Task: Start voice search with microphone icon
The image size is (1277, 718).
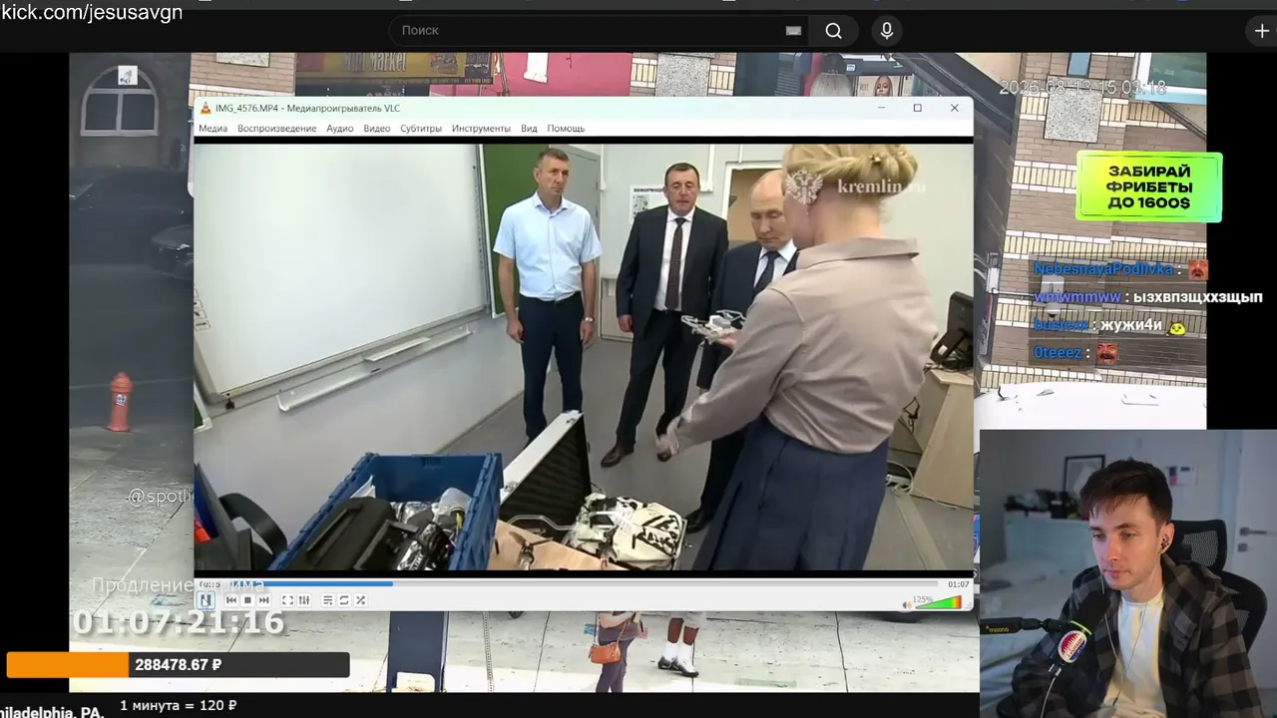Action: [887, 31]
